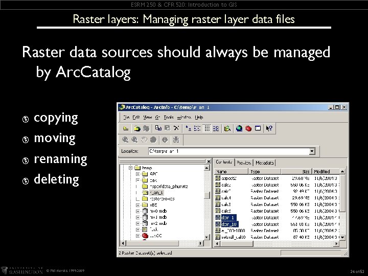Click the raster icon beside setnull_calc10

pos(218,237)
